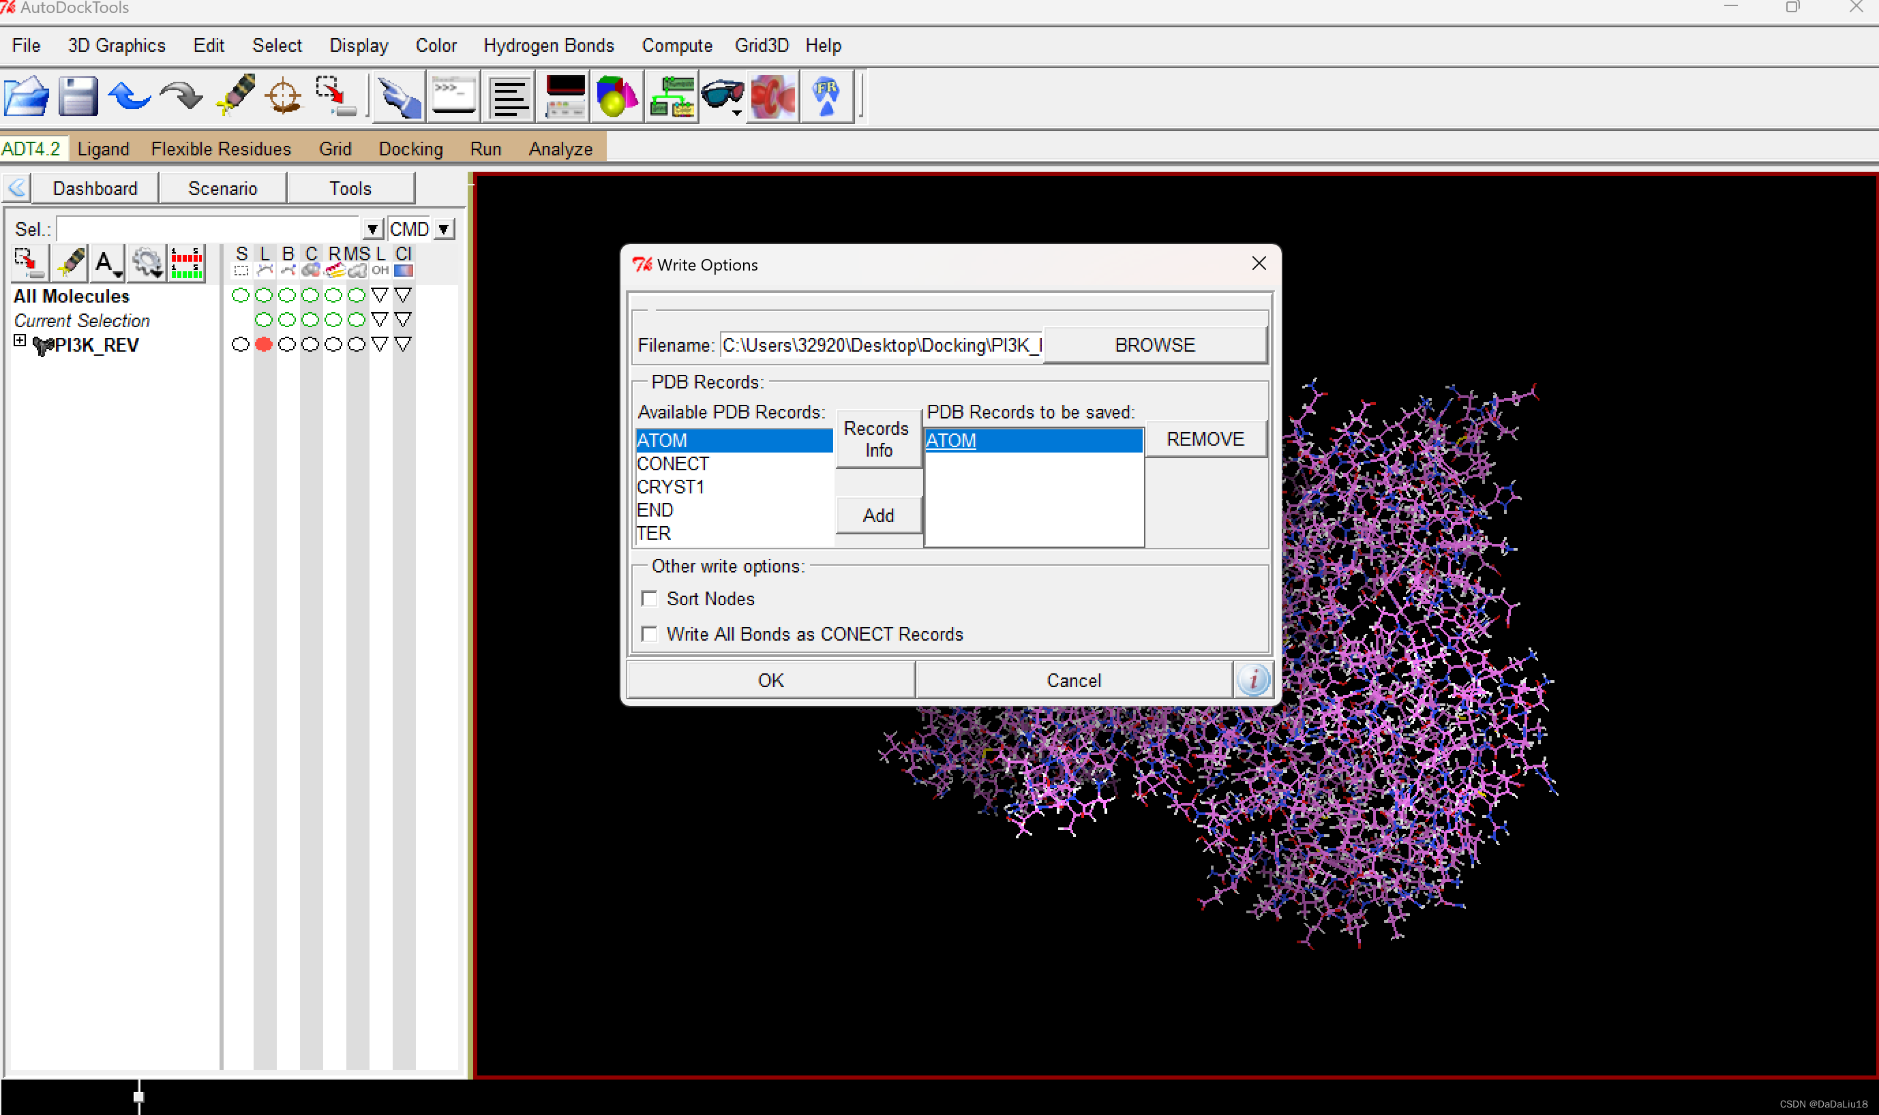Click the blue undo arrow icon
1879x1115 pixels.
tap(130, 96)
